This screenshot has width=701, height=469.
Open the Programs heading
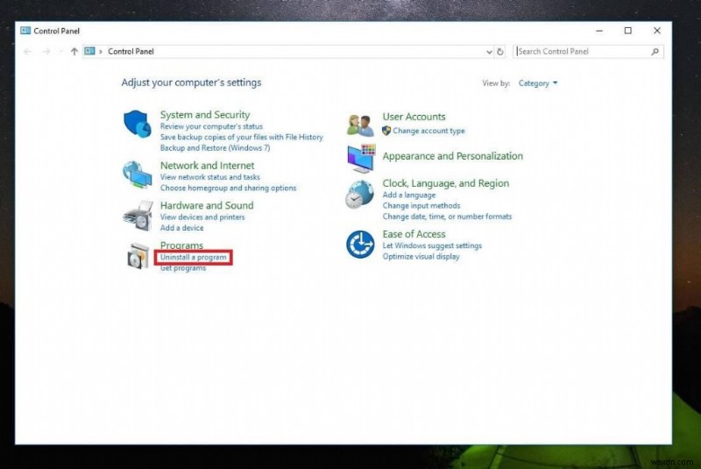pyautogui.click(x=181, y=245)
